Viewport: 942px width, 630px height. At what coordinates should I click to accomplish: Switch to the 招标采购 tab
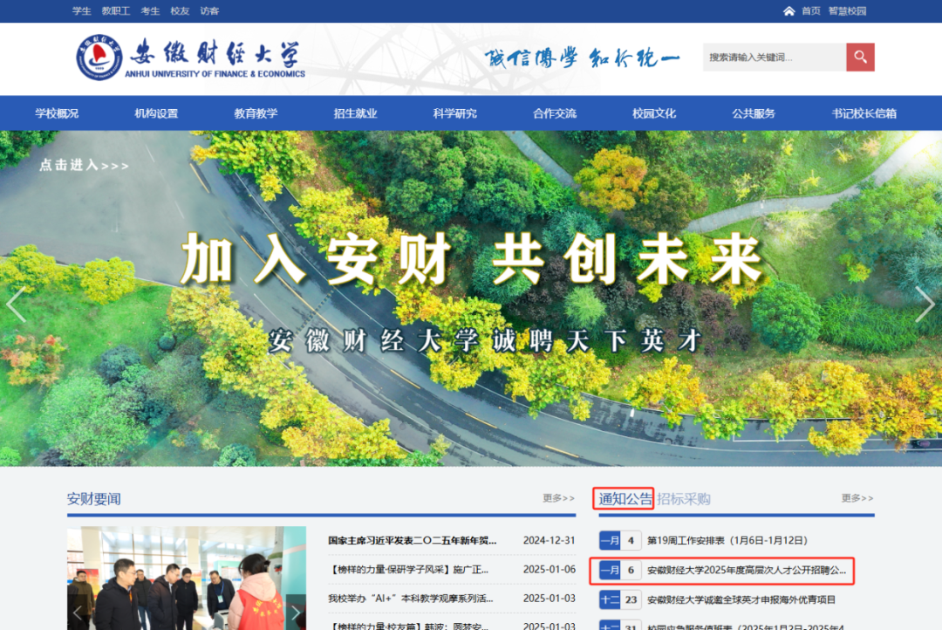coord(684,498)
